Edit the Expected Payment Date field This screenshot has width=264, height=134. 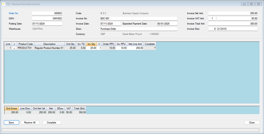pos(167,24)
